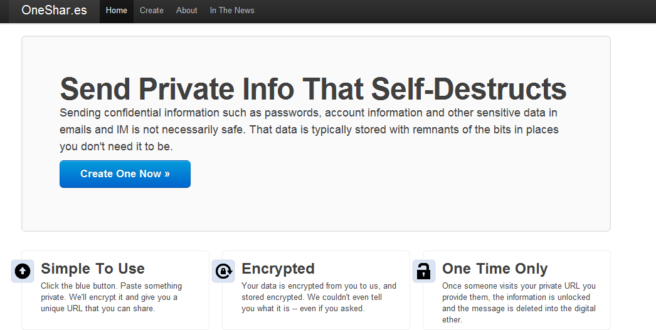Open the Home tab in navbar
This screenshot has width=656, height=330.
116,11
